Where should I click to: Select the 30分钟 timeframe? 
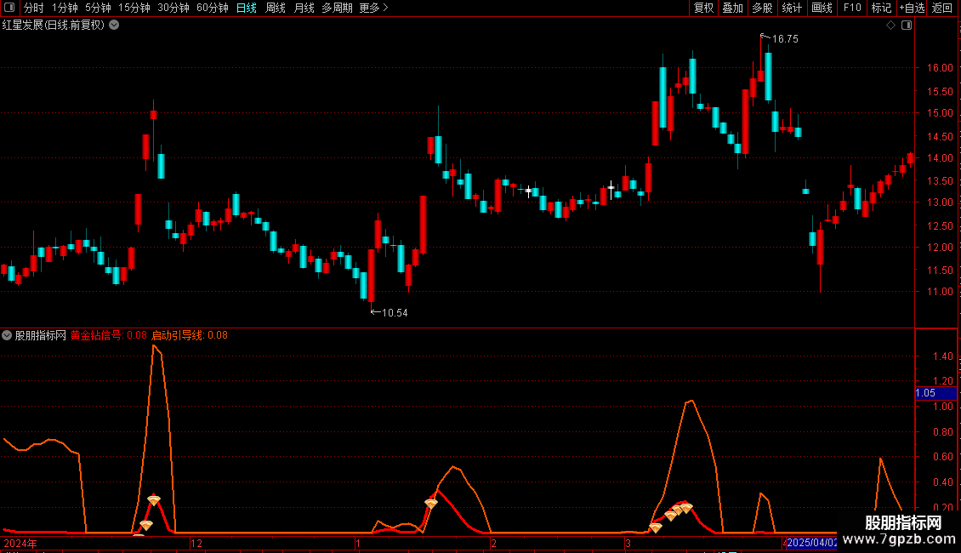(173, 8)
